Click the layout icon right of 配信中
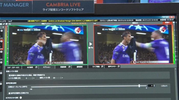Image resolution: width=179 pixels, height=100 pixels. (x=174, y=23)
